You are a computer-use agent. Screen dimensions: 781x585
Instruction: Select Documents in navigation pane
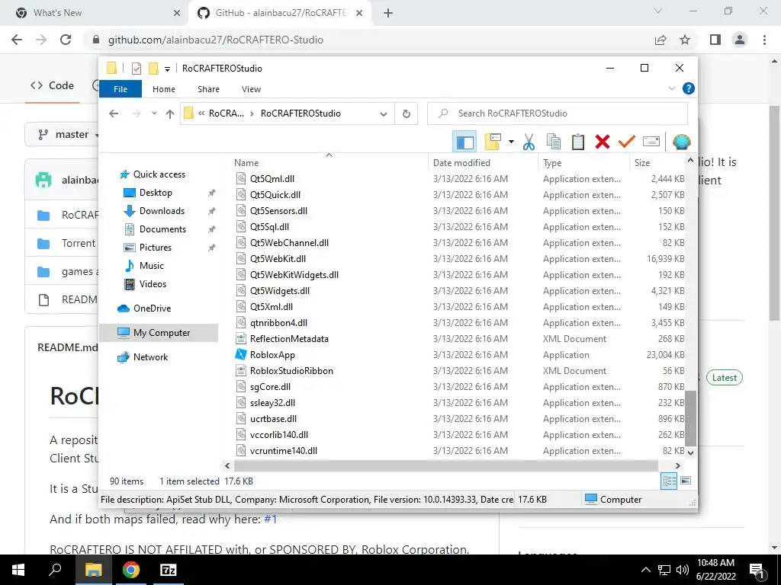(162, 229)
